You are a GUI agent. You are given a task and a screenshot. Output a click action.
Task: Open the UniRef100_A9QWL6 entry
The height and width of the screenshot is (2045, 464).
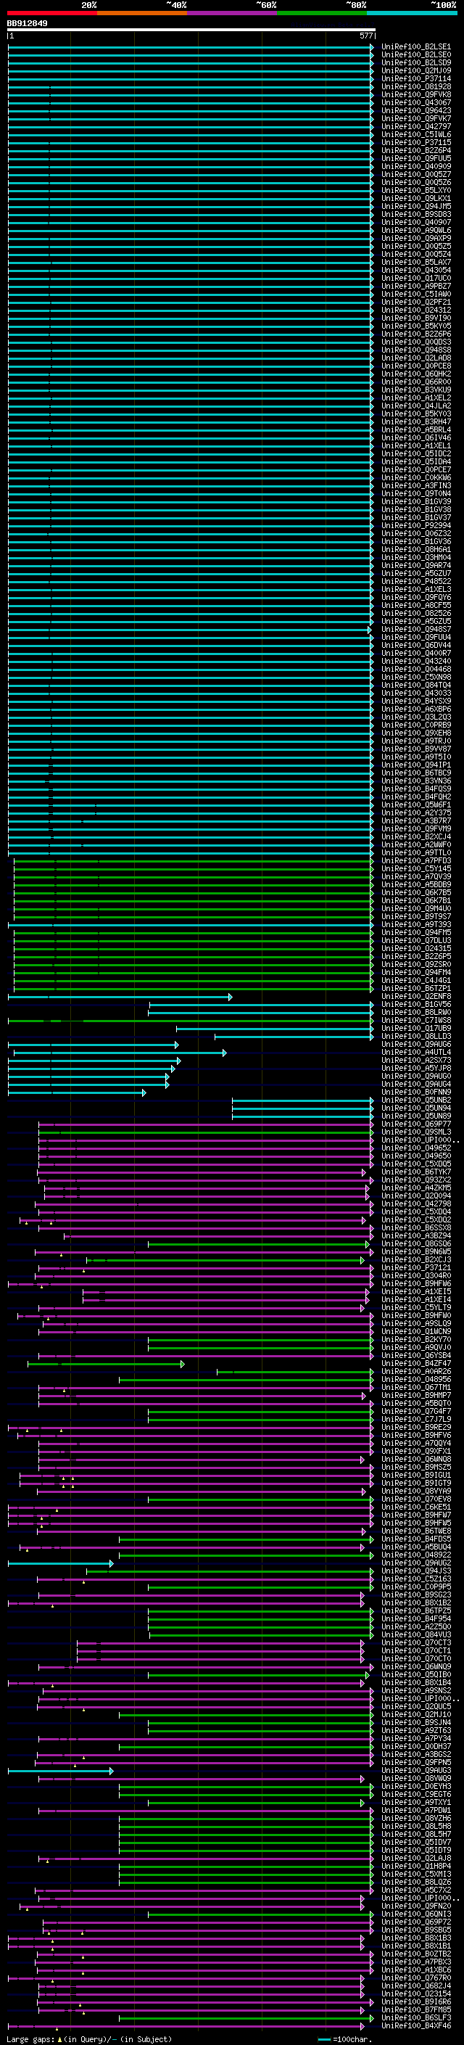coord(415,230)
